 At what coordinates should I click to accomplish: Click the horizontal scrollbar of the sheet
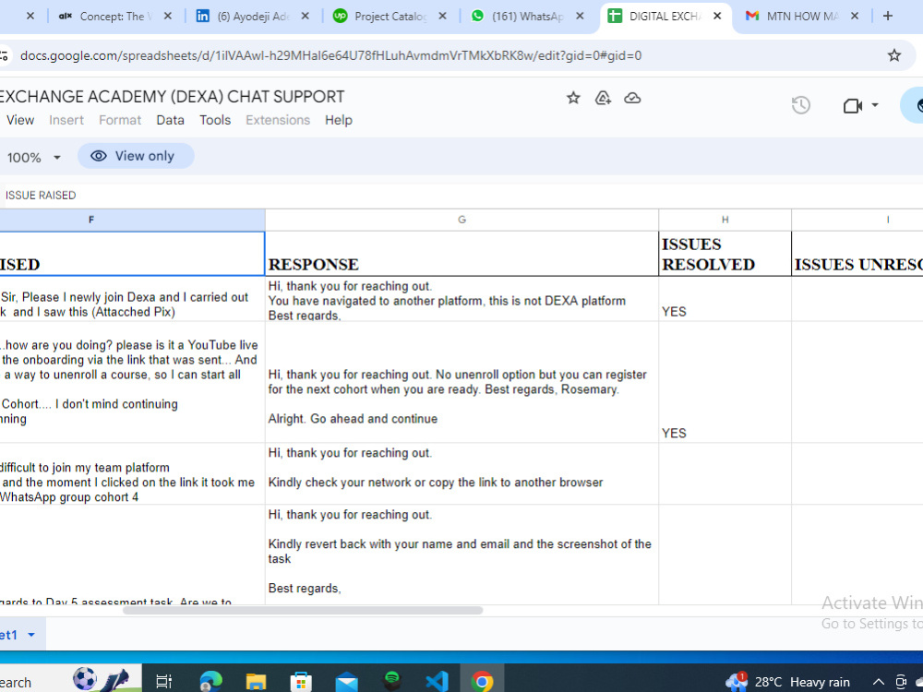click(x=303, y=610)
